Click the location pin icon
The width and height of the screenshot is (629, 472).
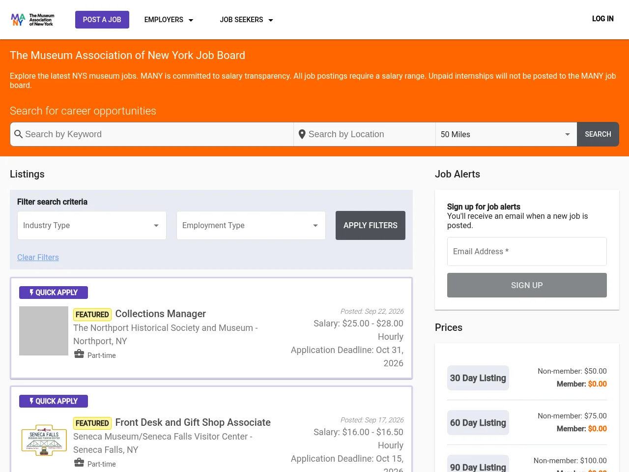click(302, 134)
